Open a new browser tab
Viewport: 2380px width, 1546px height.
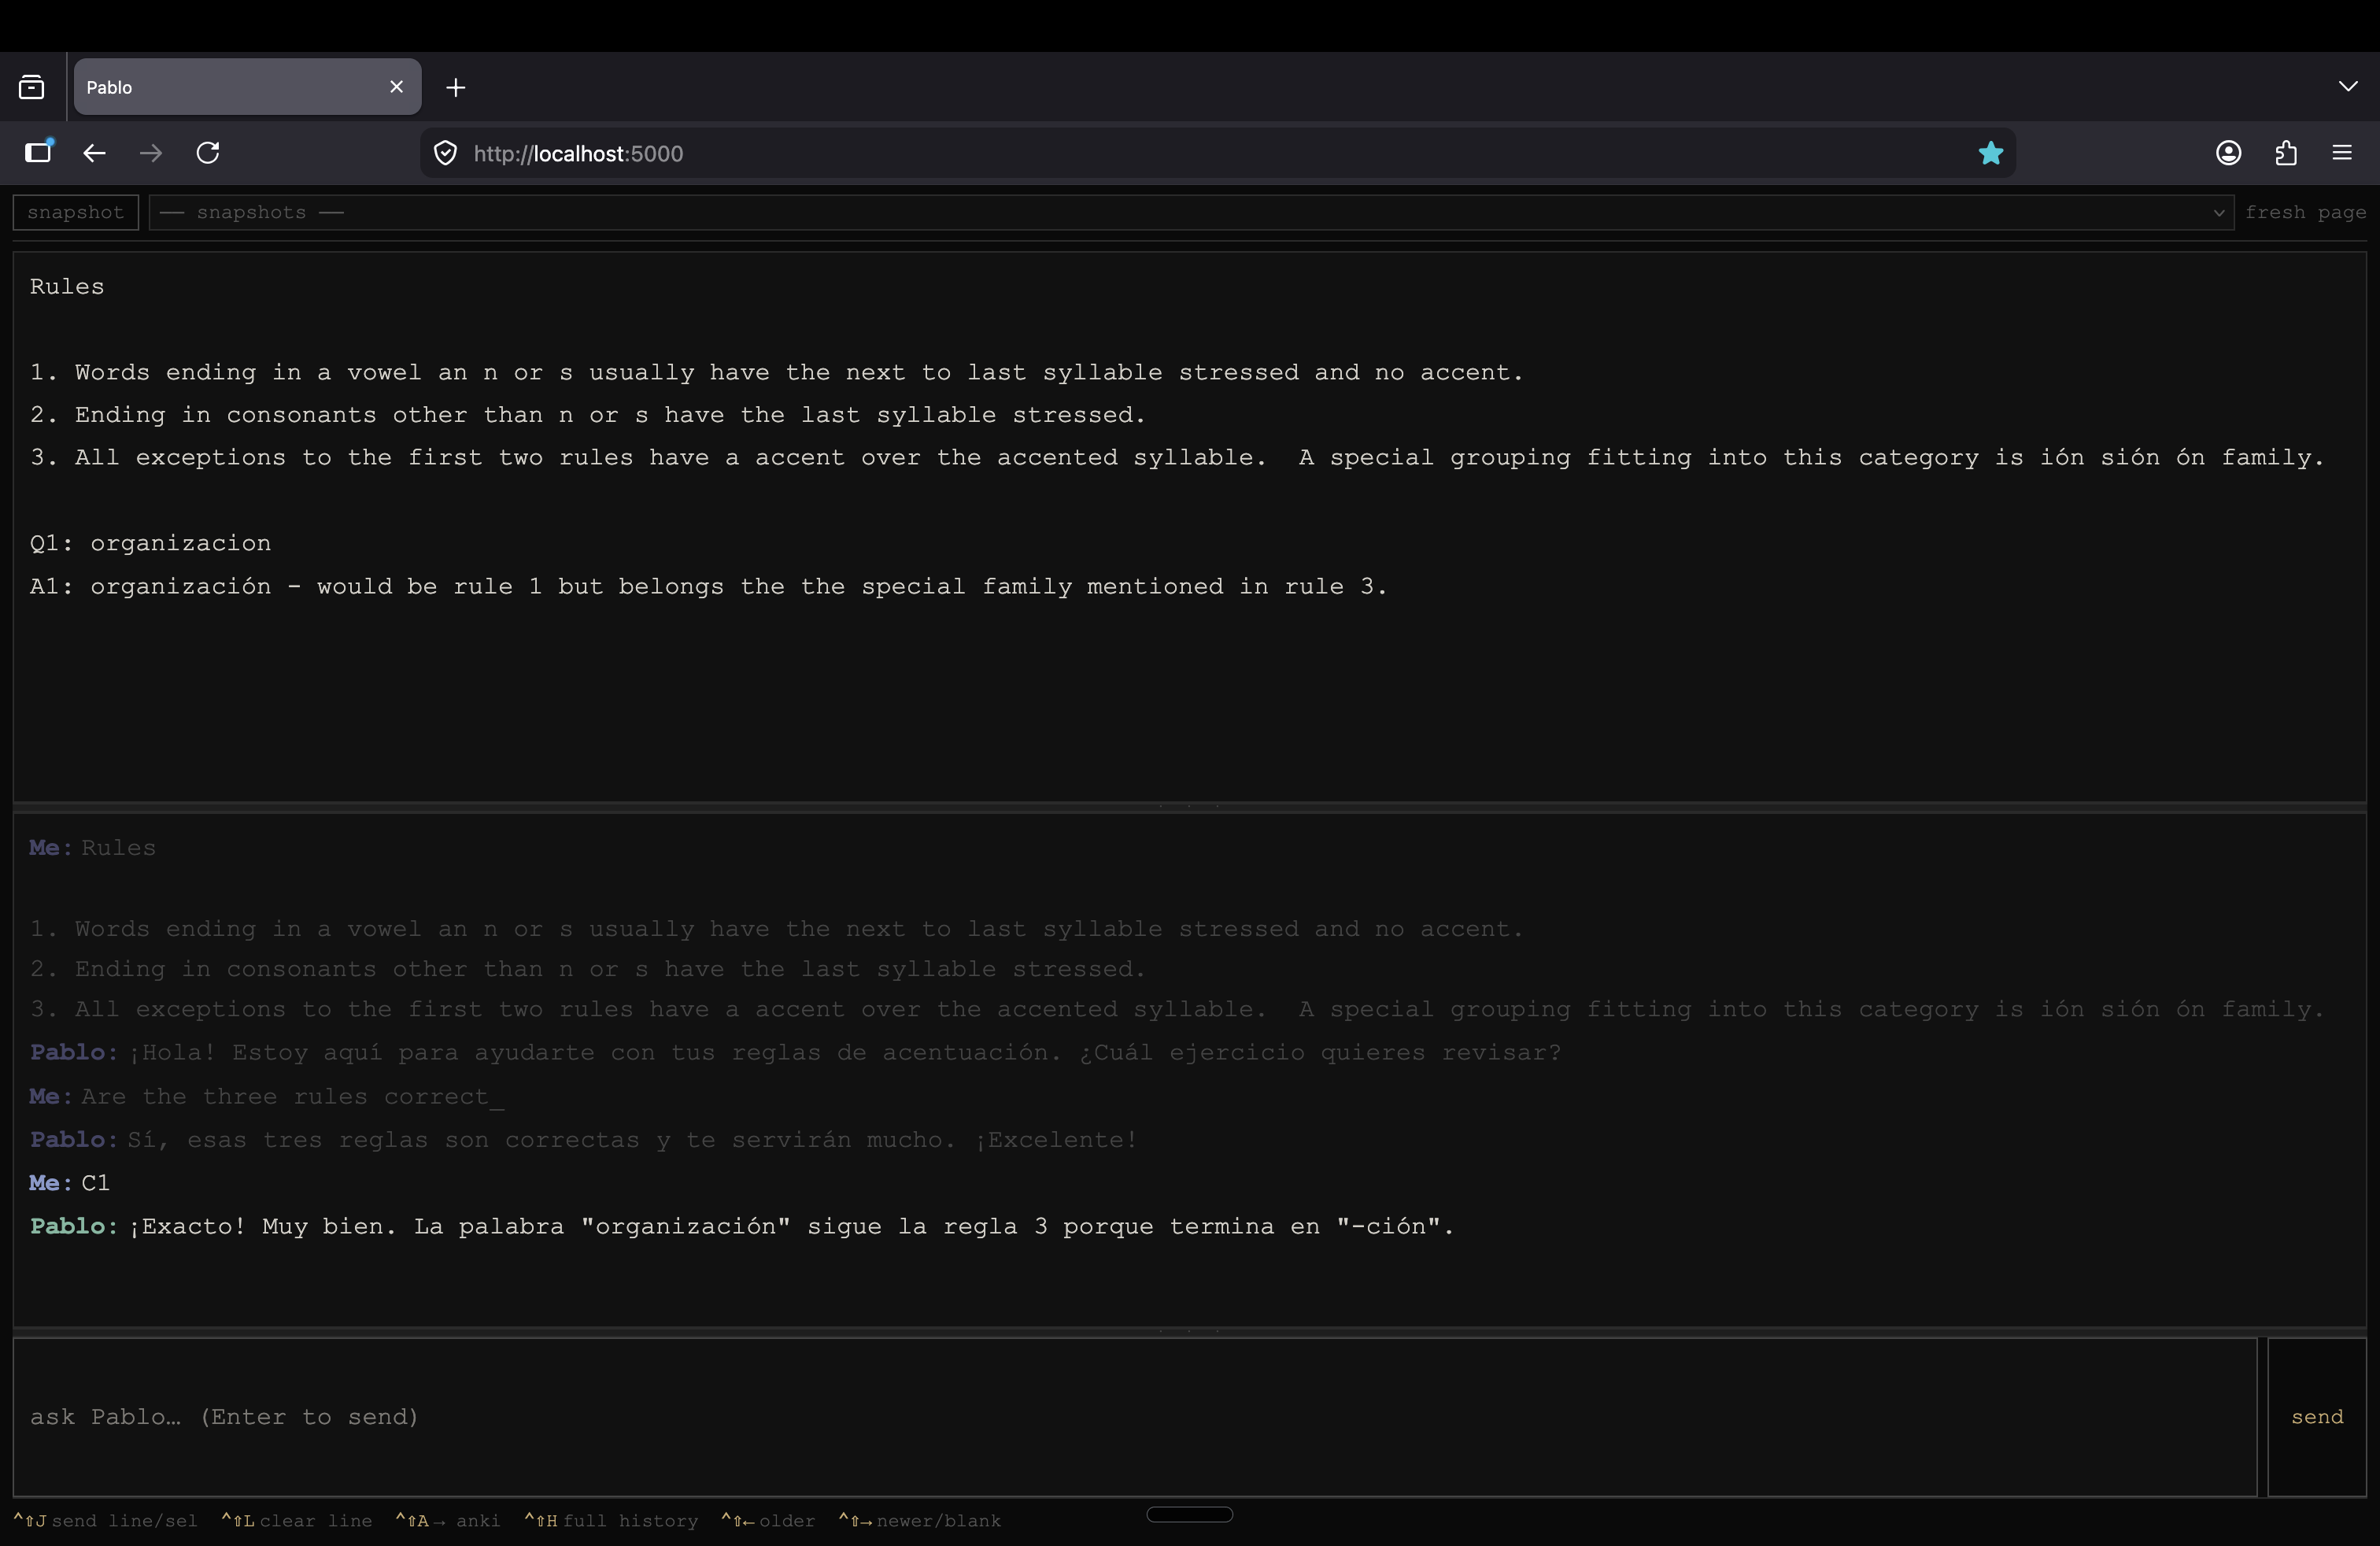pos(456,88)
